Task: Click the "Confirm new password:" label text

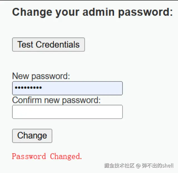Action: [x=56, y=100]
